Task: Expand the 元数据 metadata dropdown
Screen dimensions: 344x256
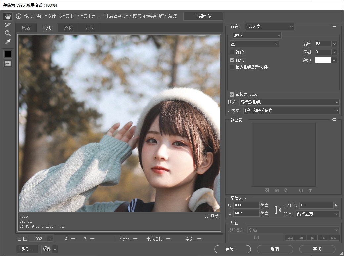Action: [291, 111]
